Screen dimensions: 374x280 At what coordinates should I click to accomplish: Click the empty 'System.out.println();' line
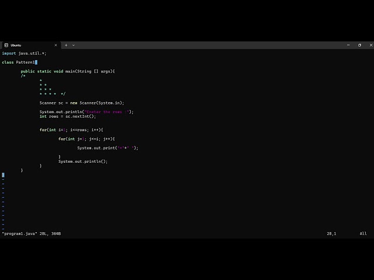click(x=83, y=162)
